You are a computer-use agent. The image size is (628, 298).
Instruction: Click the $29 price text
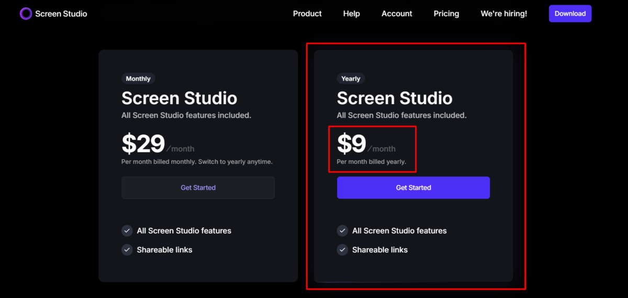click(x=143, y=144)
